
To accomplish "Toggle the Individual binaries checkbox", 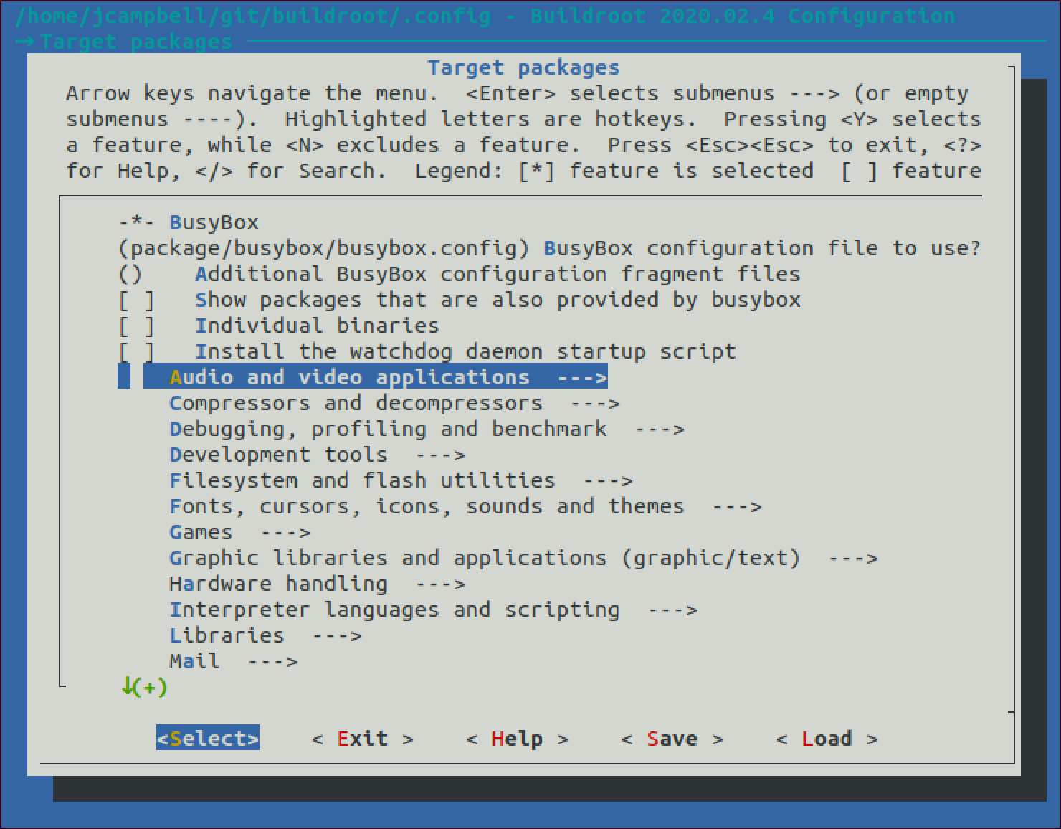I will 136,326.
